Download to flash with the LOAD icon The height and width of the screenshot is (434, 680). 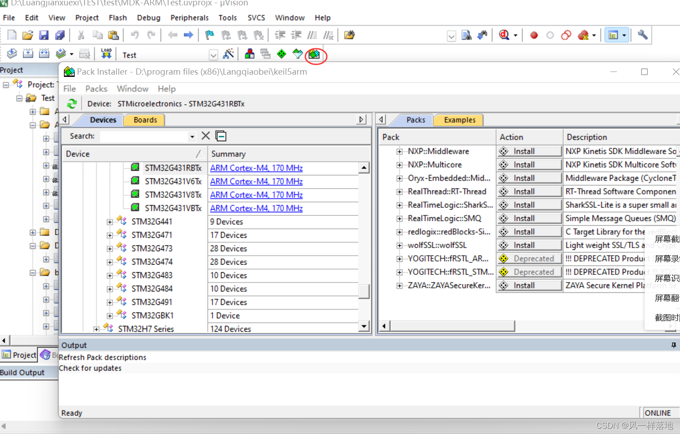(x=106, y=54)
